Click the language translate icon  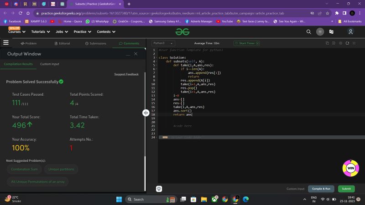(x=331, y=32)
